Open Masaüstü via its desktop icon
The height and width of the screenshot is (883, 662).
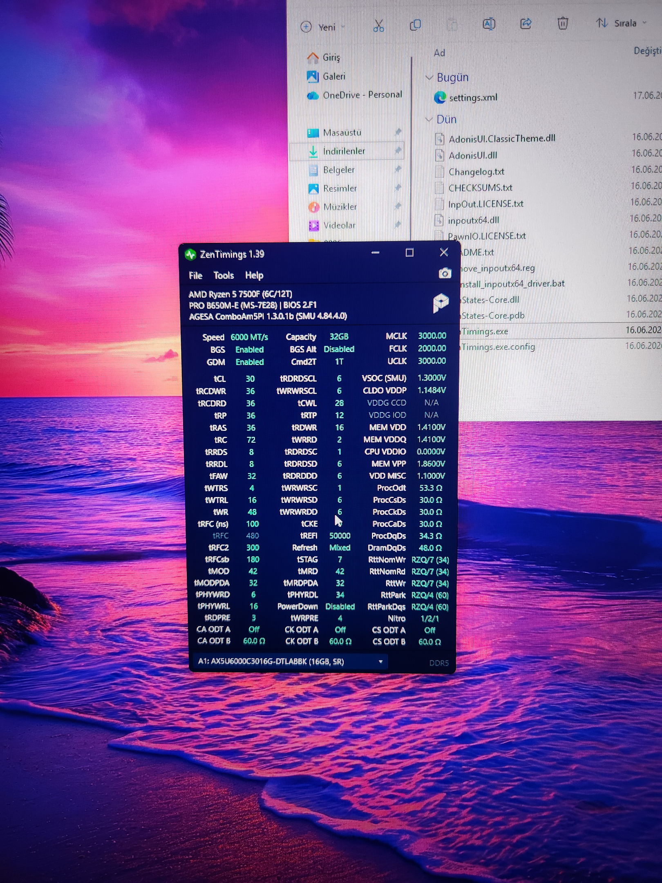coord(313,133)
